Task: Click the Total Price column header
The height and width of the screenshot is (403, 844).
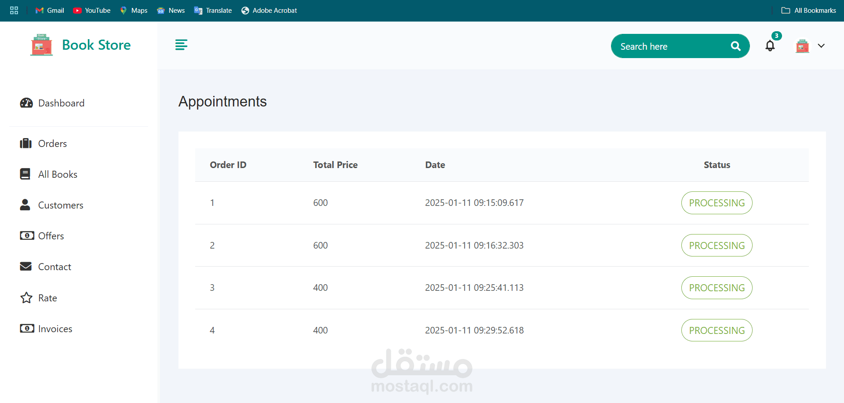Action: [x=335, y=165]
